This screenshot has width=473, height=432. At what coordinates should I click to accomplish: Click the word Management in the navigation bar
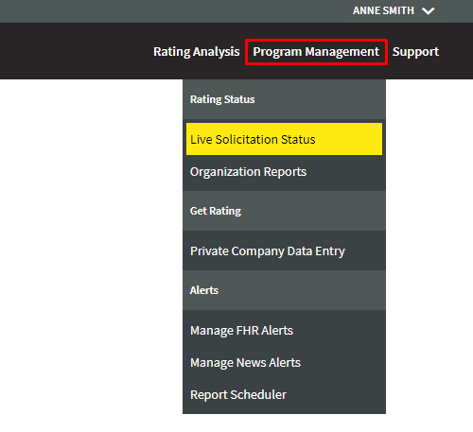point(342,52)
